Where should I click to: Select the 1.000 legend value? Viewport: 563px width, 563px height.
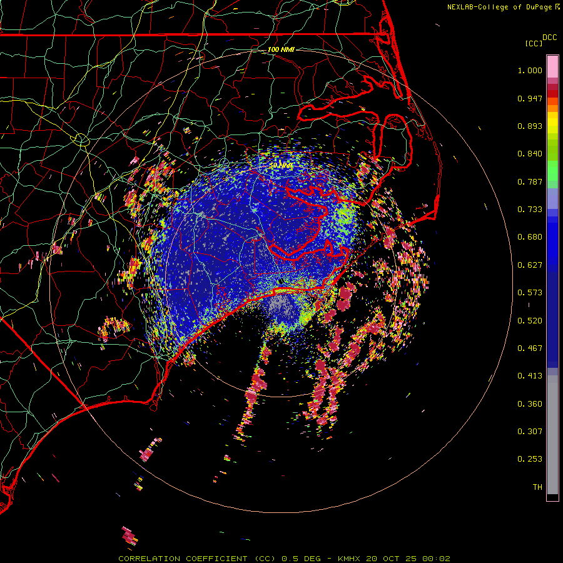[530, 70]
